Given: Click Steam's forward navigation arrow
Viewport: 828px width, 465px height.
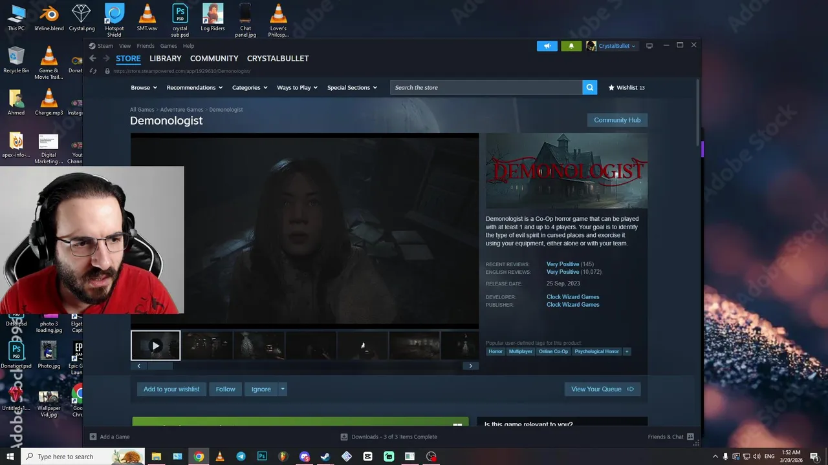Looking at the screenshot, I should click(107, 58).
